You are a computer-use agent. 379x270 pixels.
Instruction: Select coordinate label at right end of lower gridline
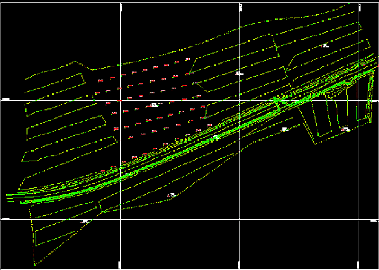click(x=373, y=220)
